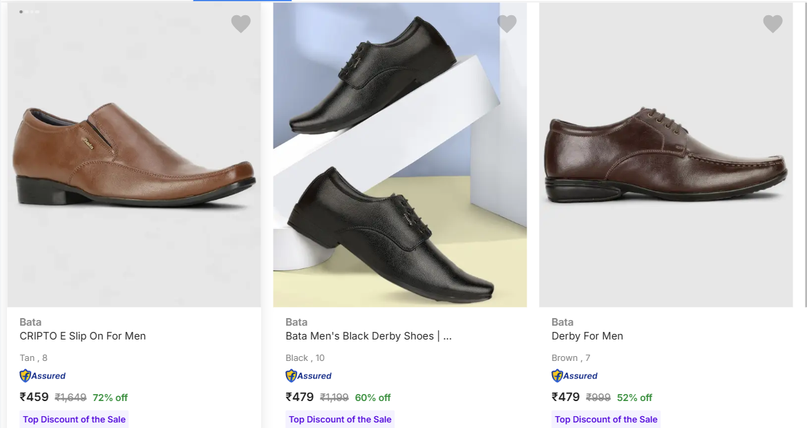807x428 pixels.
Task: Open the black derby shoes image
Action: click(399, 156)
